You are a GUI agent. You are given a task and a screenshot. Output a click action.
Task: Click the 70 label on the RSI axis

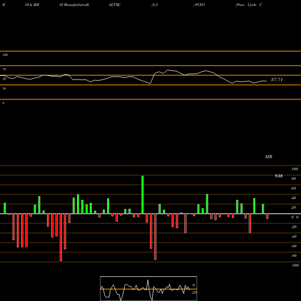pyautogui.click(x=4, y=69)
